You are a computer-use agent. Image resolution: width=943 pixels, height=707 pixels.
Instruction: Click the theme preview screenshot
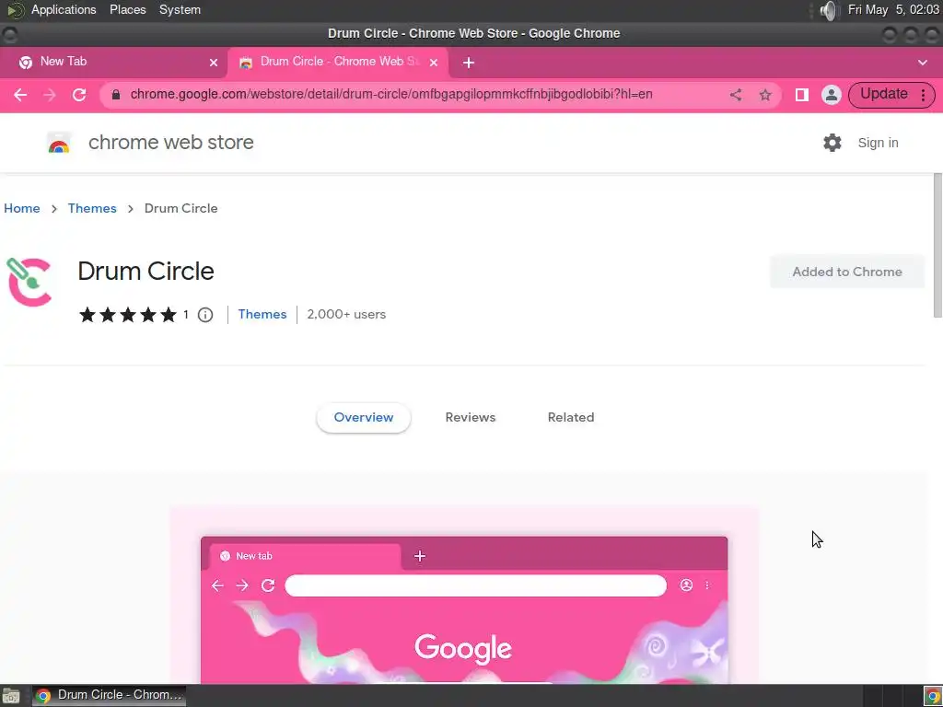[464, 609]
